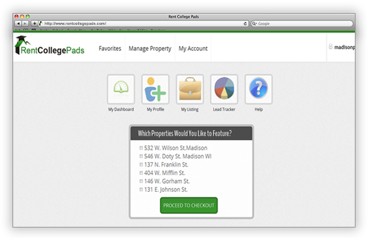
Task: Click the Help text label
Action: [259, 109]
